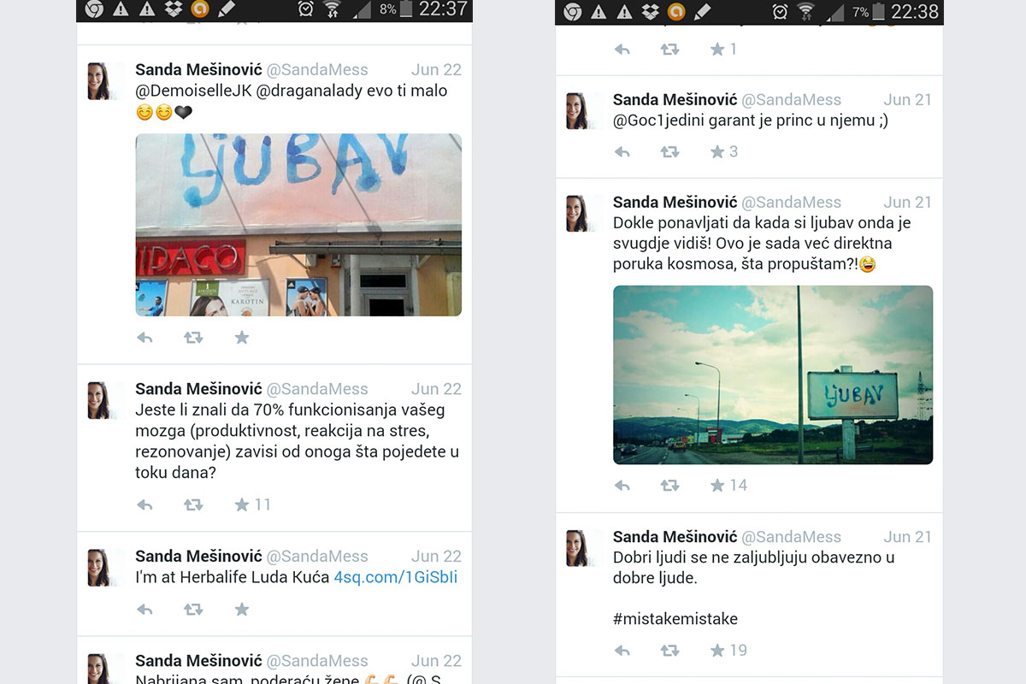Open the #mistakemistake hashtag

point(675,619)
